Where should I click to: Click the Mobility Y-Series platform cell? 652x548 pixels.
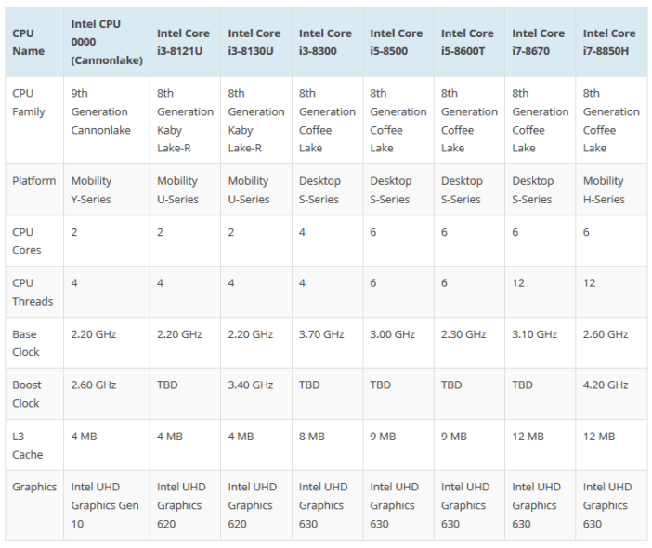tap(107, 189)
